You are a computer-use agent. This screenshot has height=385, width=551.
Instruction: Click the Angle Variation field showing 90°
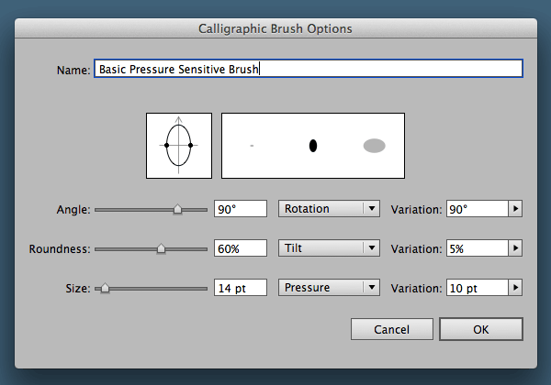click(x=478, y=209)
